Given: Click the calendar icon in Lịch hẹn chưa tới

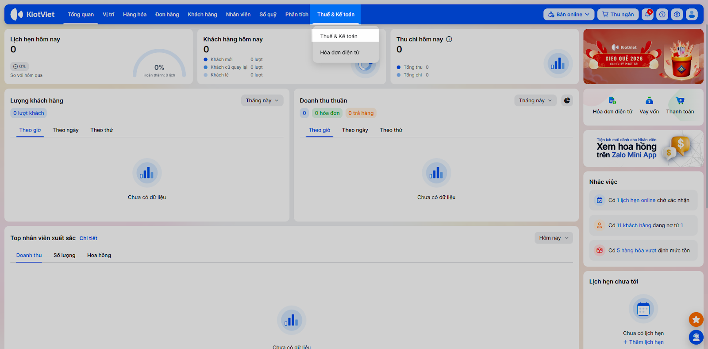Looking at the screenshot, I should 643,309.
